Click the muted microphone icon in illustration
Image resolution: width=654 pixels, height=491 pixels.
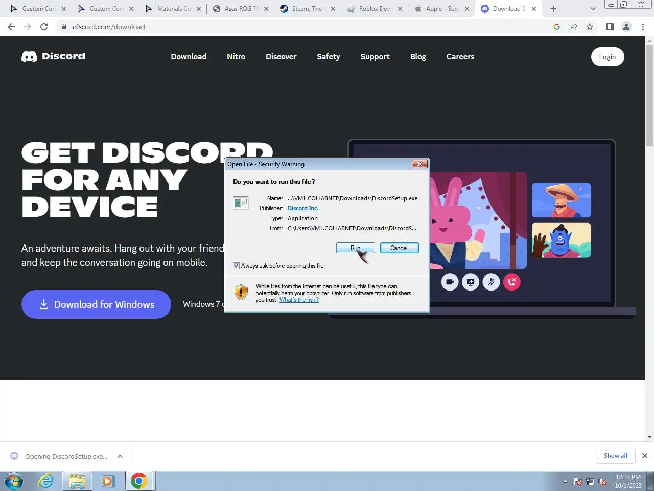coord(491,282)
